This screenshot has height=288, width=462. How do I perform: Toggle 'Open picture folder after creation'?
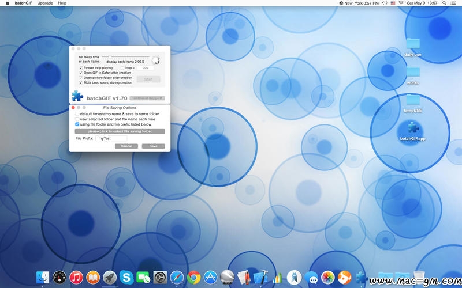pyautogui.click(x=81, y=78)
